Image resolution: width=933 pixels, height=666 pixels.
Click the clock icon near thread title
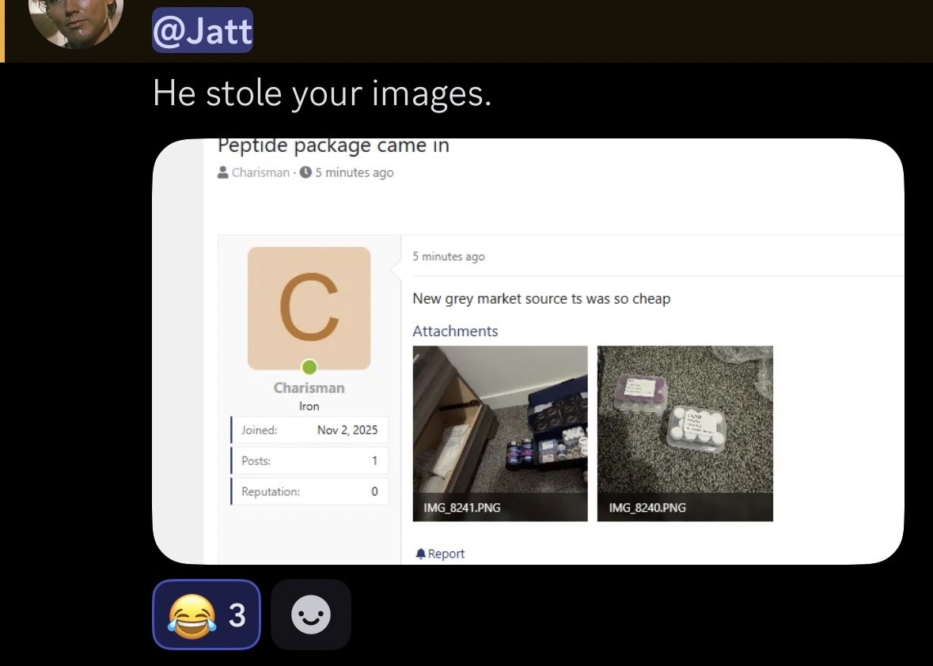click(305, 172)
